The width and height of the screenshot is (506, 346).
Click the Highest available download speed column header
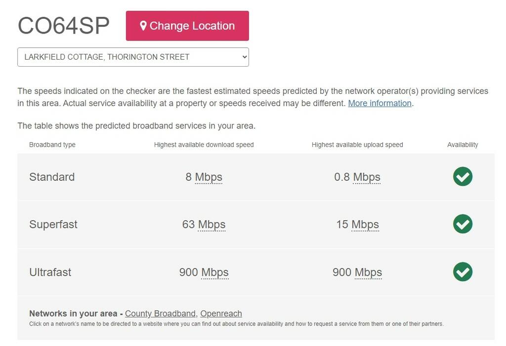(204, 145)
